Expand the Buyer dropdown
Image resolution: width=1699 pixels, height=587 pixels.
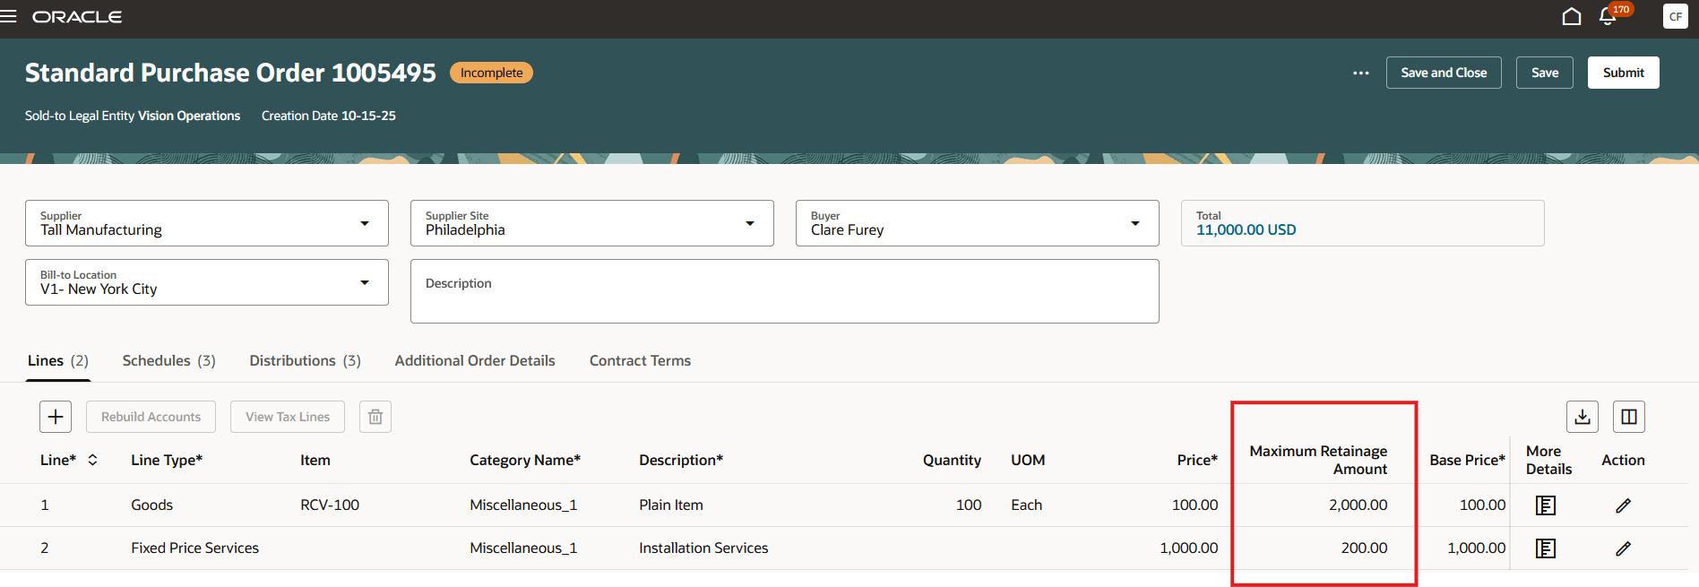tap(1135, 223)
